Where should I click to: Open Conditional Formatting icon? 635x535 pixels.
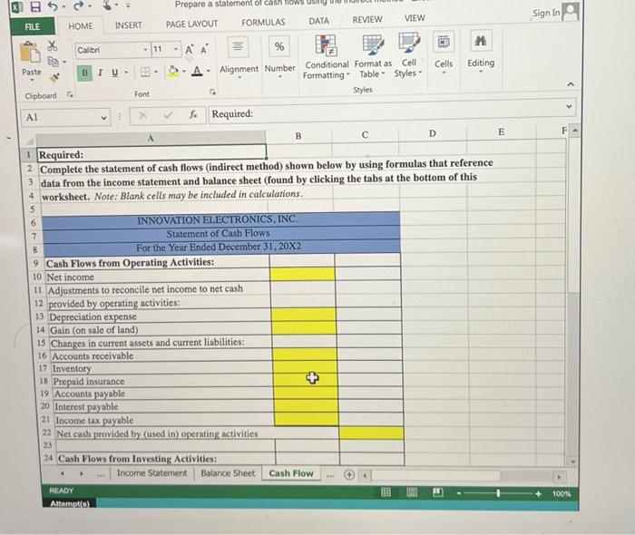[326, 44]
